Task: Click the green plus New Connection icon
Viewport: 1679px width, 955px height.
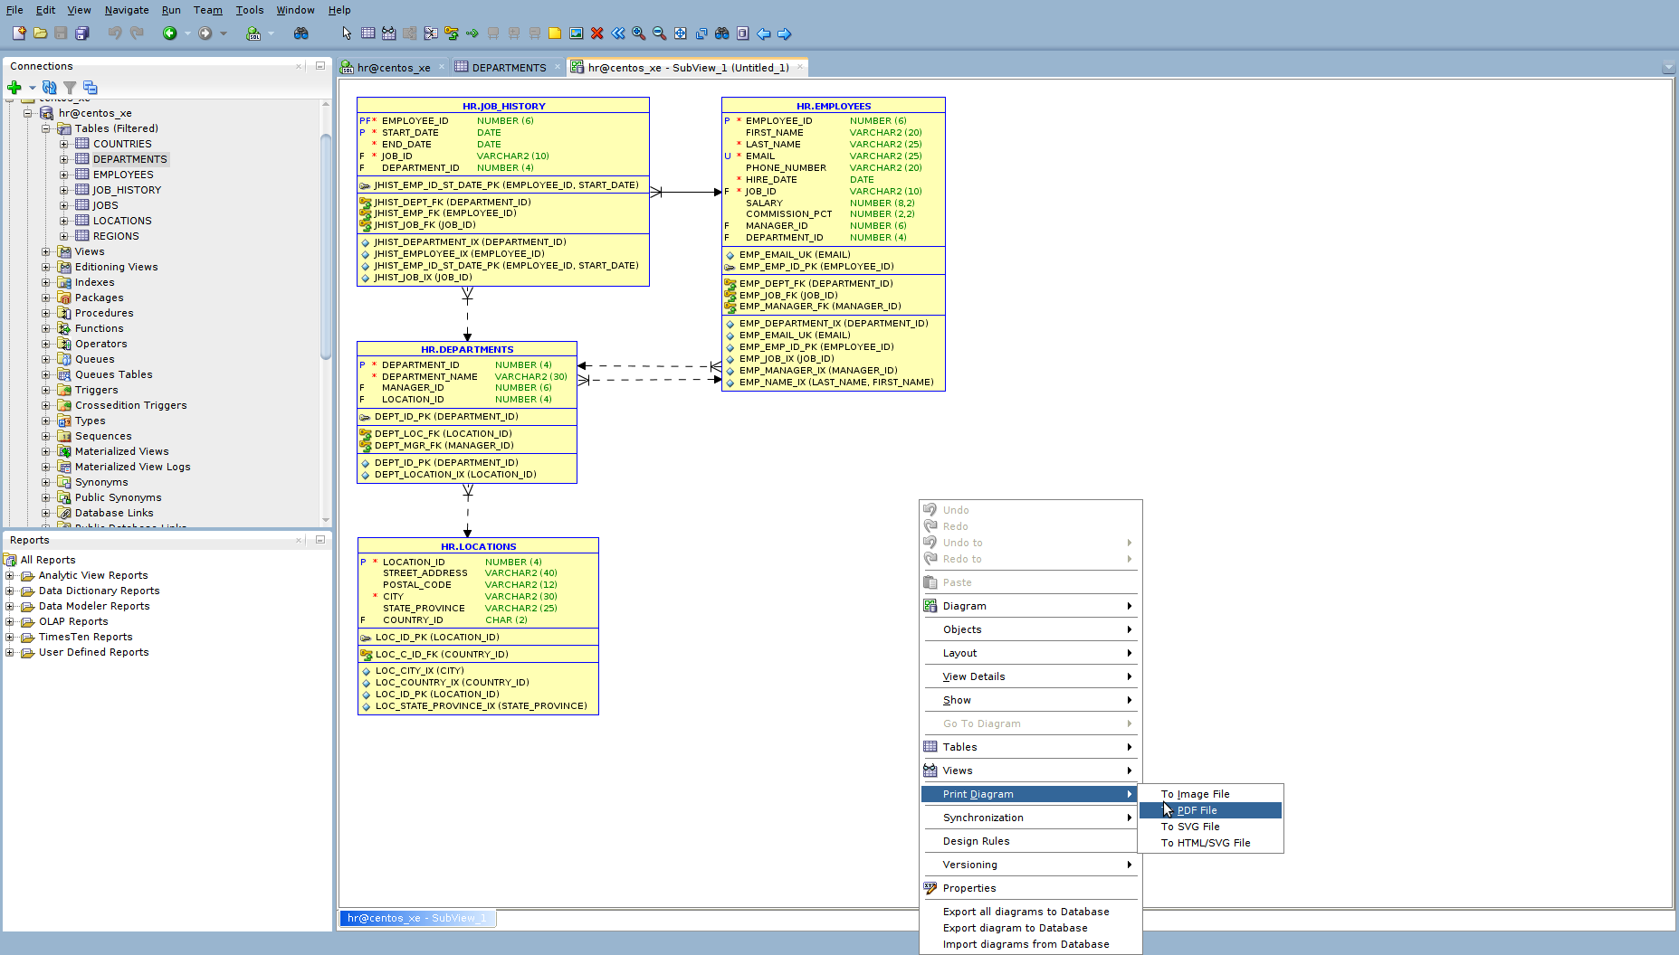Action: point(14,88)
